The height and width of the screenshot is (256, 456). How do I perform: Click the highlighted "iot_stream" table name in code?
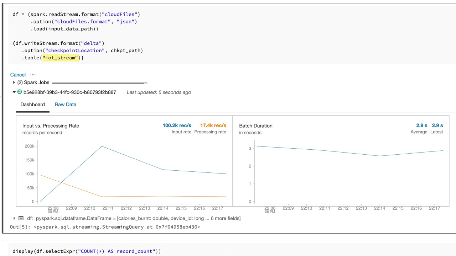(60, 58)
